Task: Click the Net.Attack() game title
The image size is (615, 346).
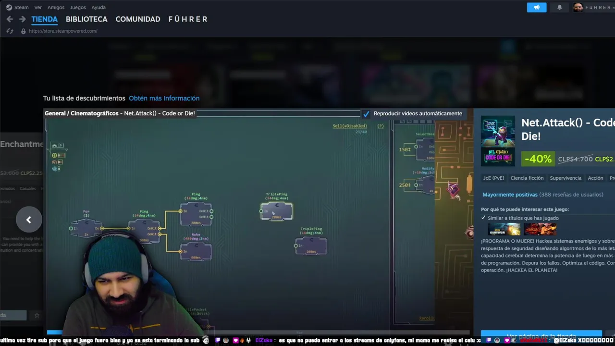Action: point(568,129)
